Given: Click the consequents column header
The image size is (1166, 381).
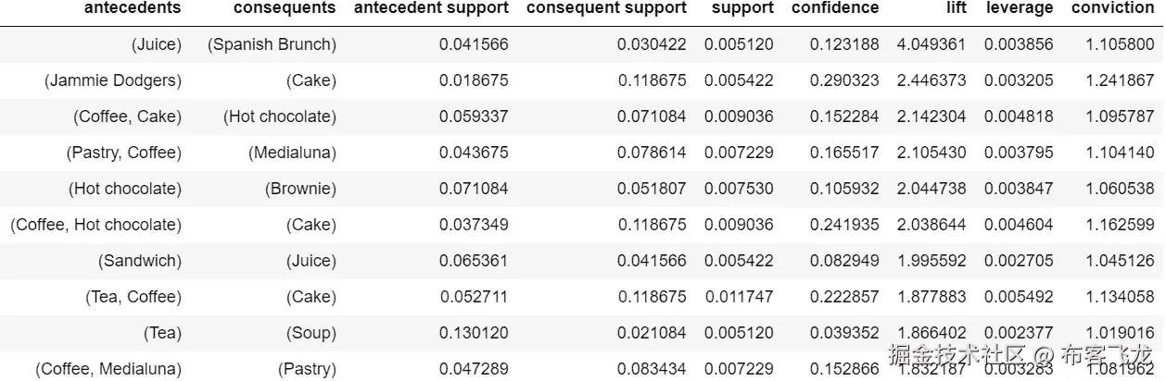Looking at the screenshot, I should coord(285,8).
